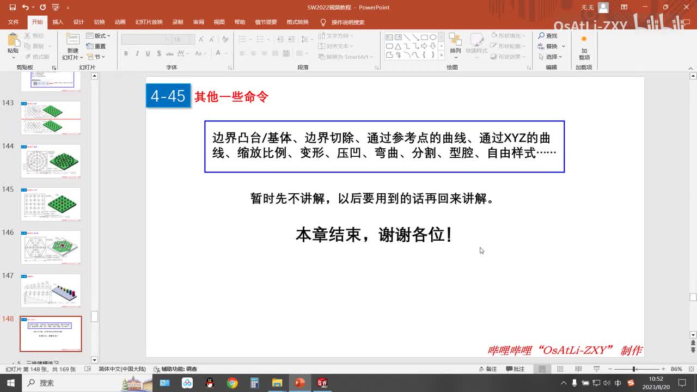Start slideshow from beginning via quick access
This screenshot has height=392, width=697.
[x=55, y=8]
